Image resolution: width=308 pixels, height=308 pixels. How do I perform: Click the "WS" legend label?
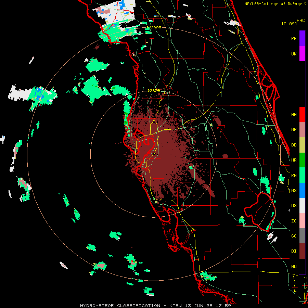click(294, 191)
